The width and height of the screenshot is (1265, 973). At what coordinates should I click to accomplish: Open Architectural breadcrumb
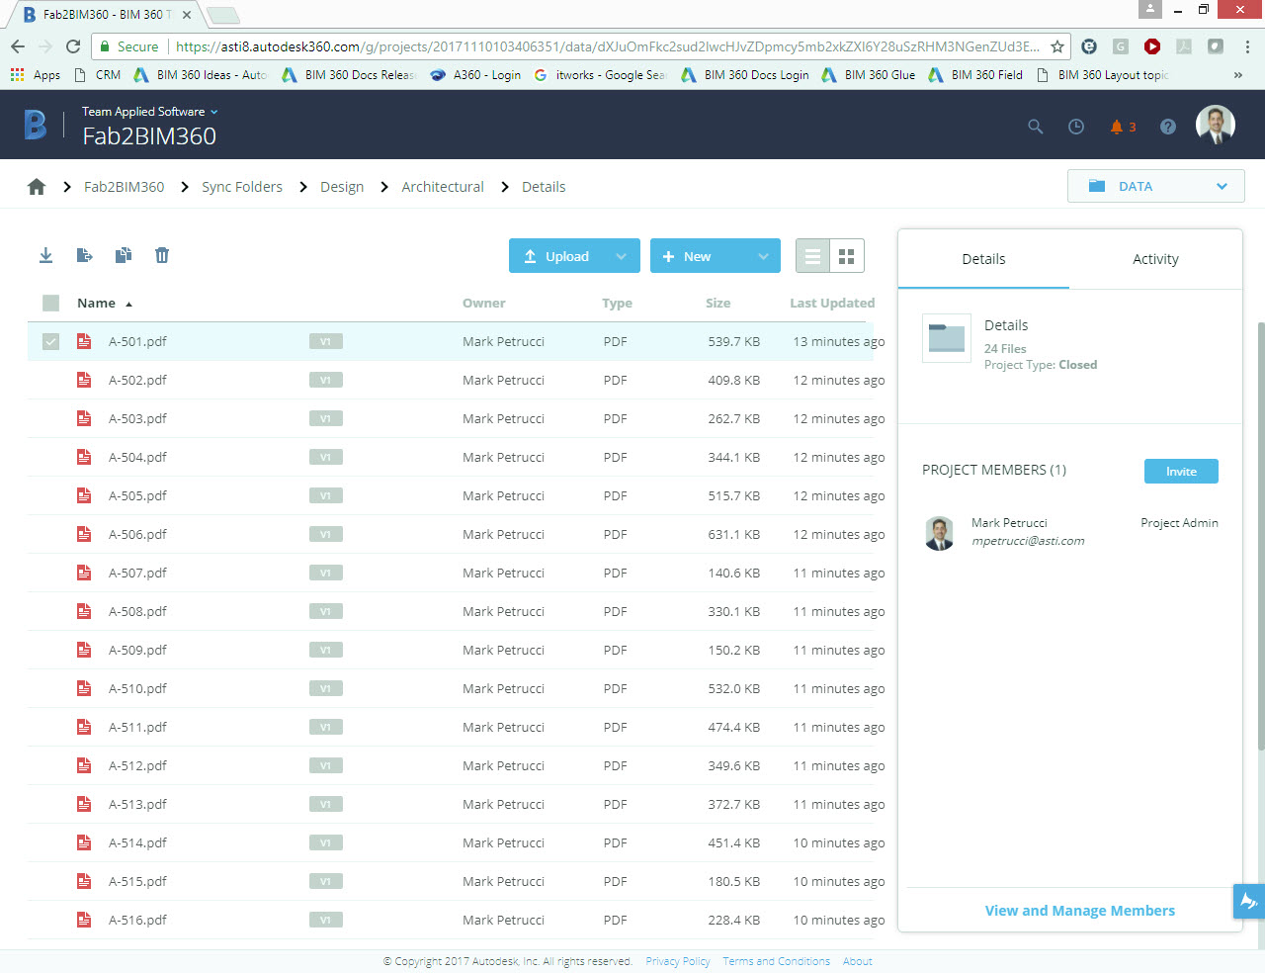click(443, 187)
